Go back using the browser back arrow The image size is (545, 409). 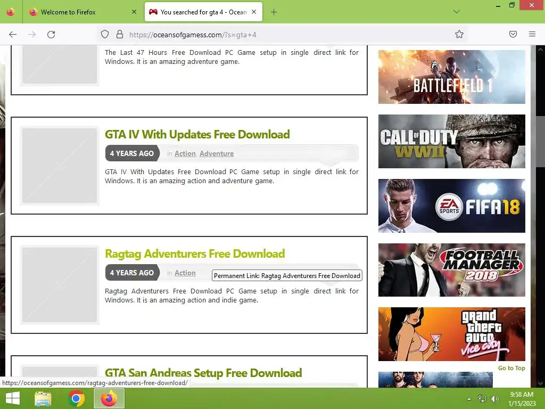click(13, 35)
